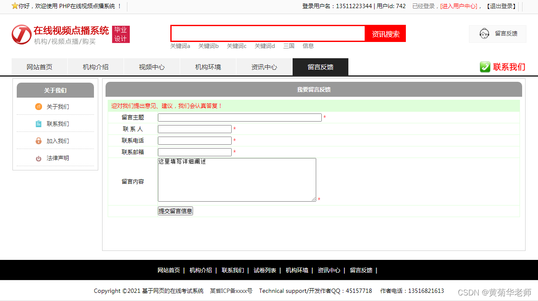The height and width of the screenshot is (301, 538).
Task: Open the 视频中心 navigation tab
Action: (x=151, y=67)
